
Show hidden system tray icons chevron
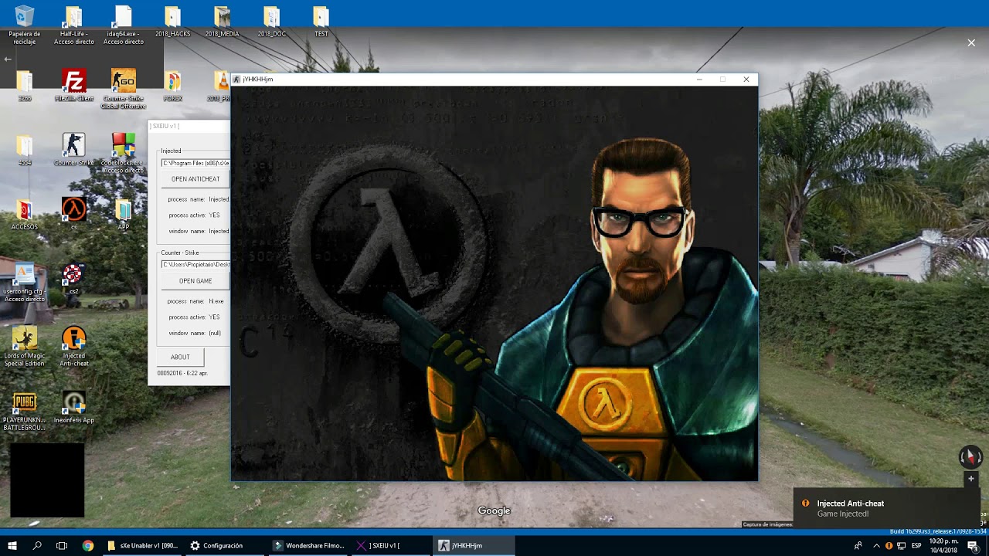[876, 546]
